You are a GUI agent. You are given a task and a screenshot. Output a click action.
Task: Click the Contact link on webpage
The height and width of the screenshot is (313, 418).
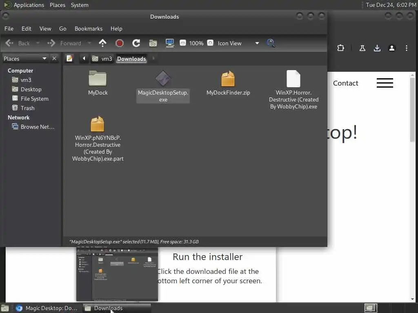tap(345, 83)
